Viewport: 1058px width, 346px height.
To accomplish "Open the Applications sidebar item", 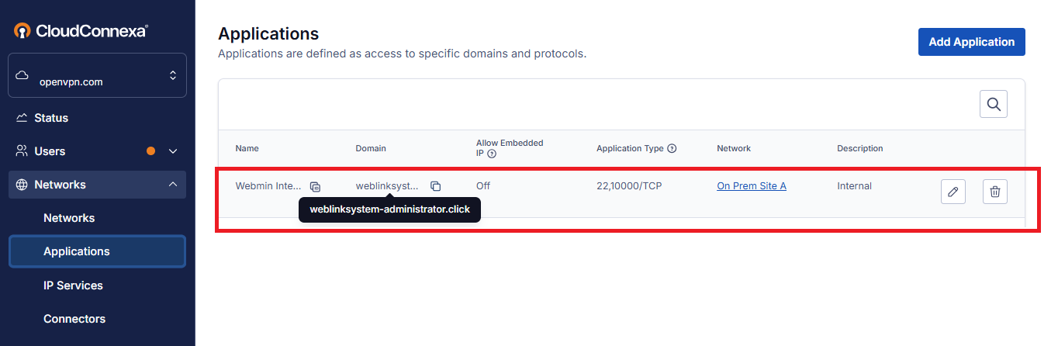I will click(x=97, y=251).
